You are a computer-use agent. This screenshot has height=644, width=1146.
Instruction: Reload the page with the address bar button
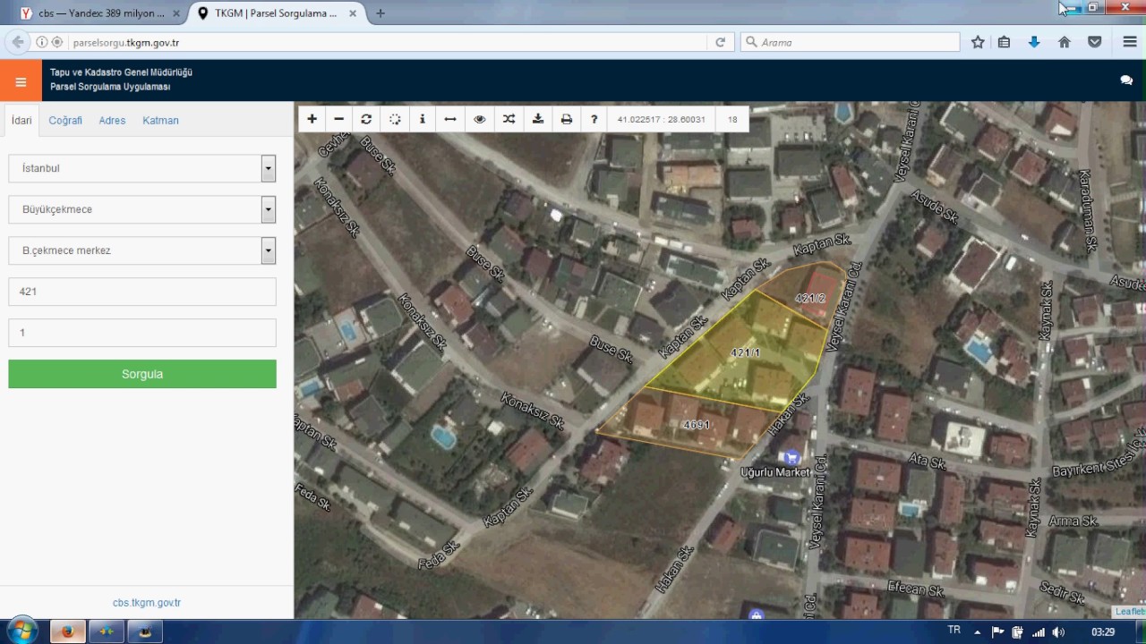[720, 42]
